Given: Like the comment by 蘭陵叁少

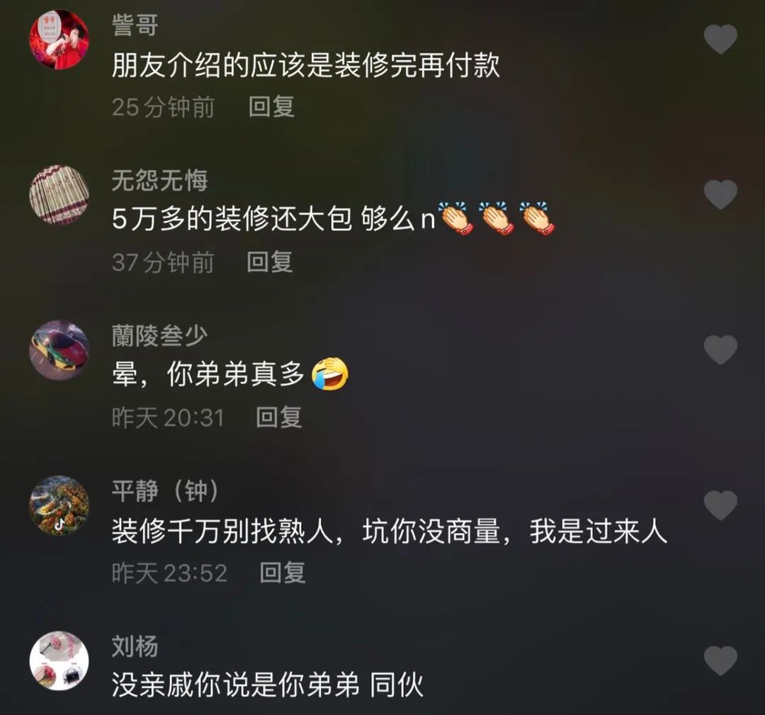Looking at the screenshot, I should tap(720, 350).
